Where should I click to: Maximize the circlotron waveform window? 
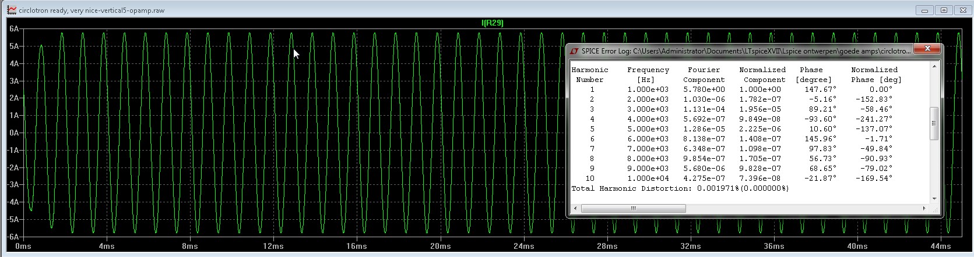tap(944, 10)
